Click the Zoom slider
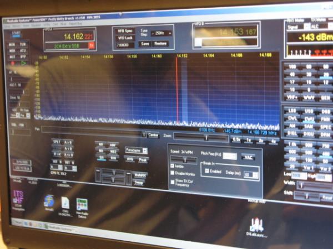 [x=206, y=137]
